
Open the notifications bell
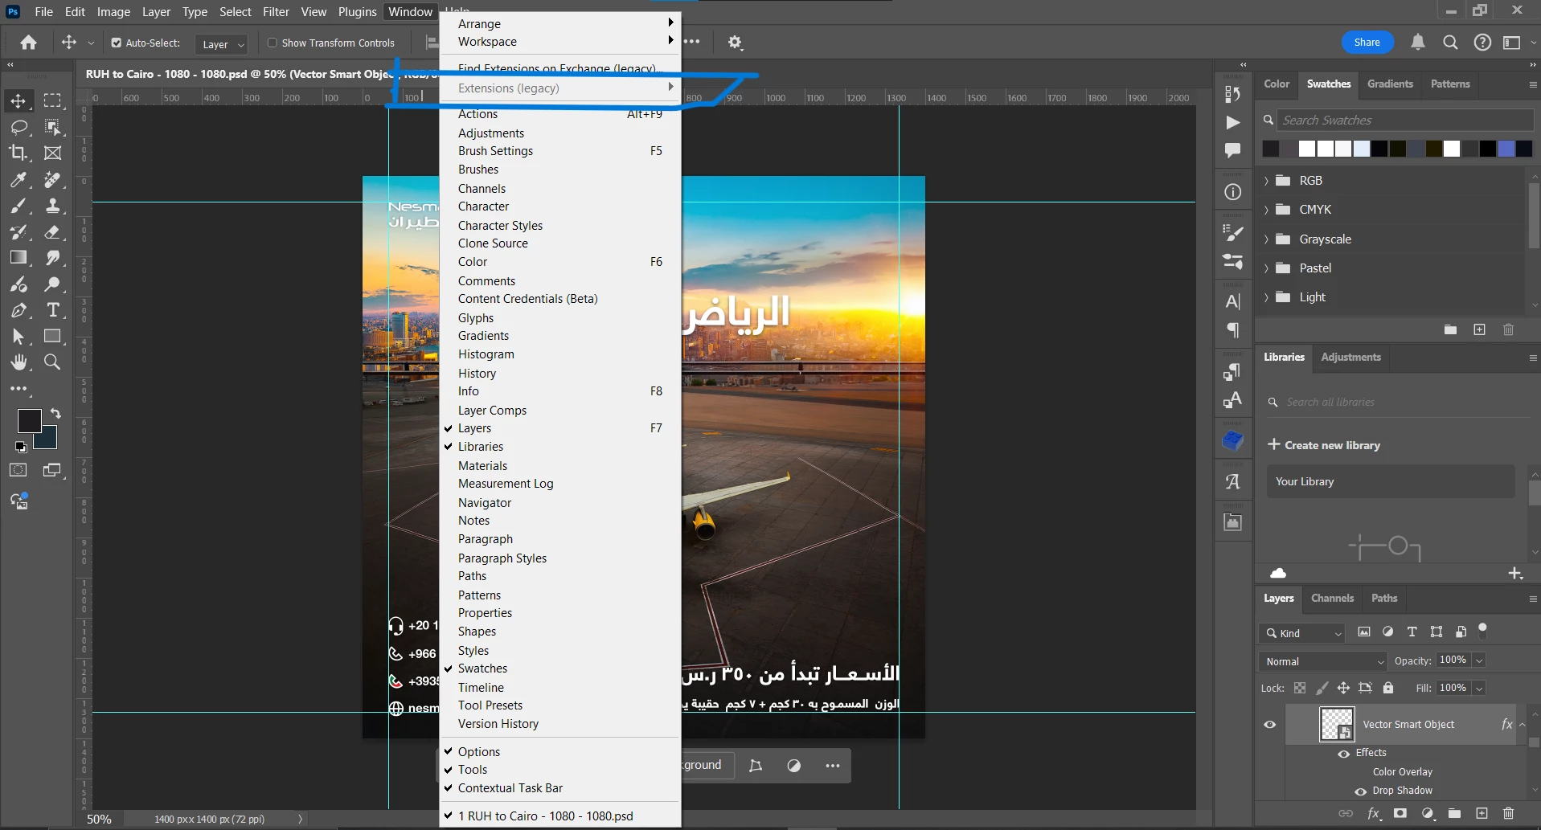click(x=1418, y=43)
